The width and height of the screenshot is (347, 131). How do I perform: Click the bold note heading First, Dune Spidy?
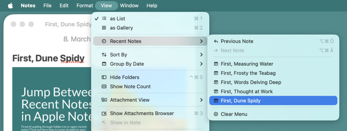click(x=48, y=58)
